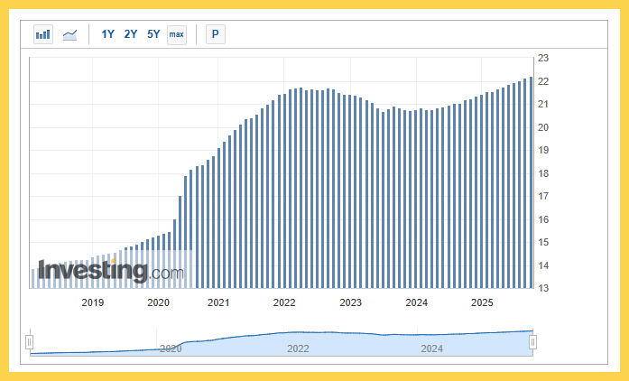Click the 13 label on the y-axis
The width and height of the screenshot is (629, 381).
(x=543, y=288)
